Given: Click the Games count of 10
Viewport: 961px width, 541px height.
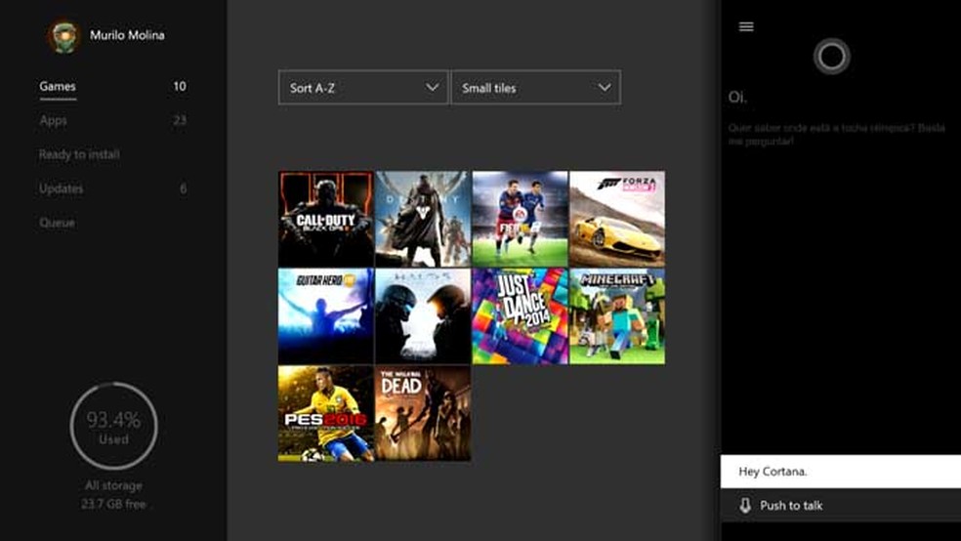Looking at the screenshot, I should (180, 86).
